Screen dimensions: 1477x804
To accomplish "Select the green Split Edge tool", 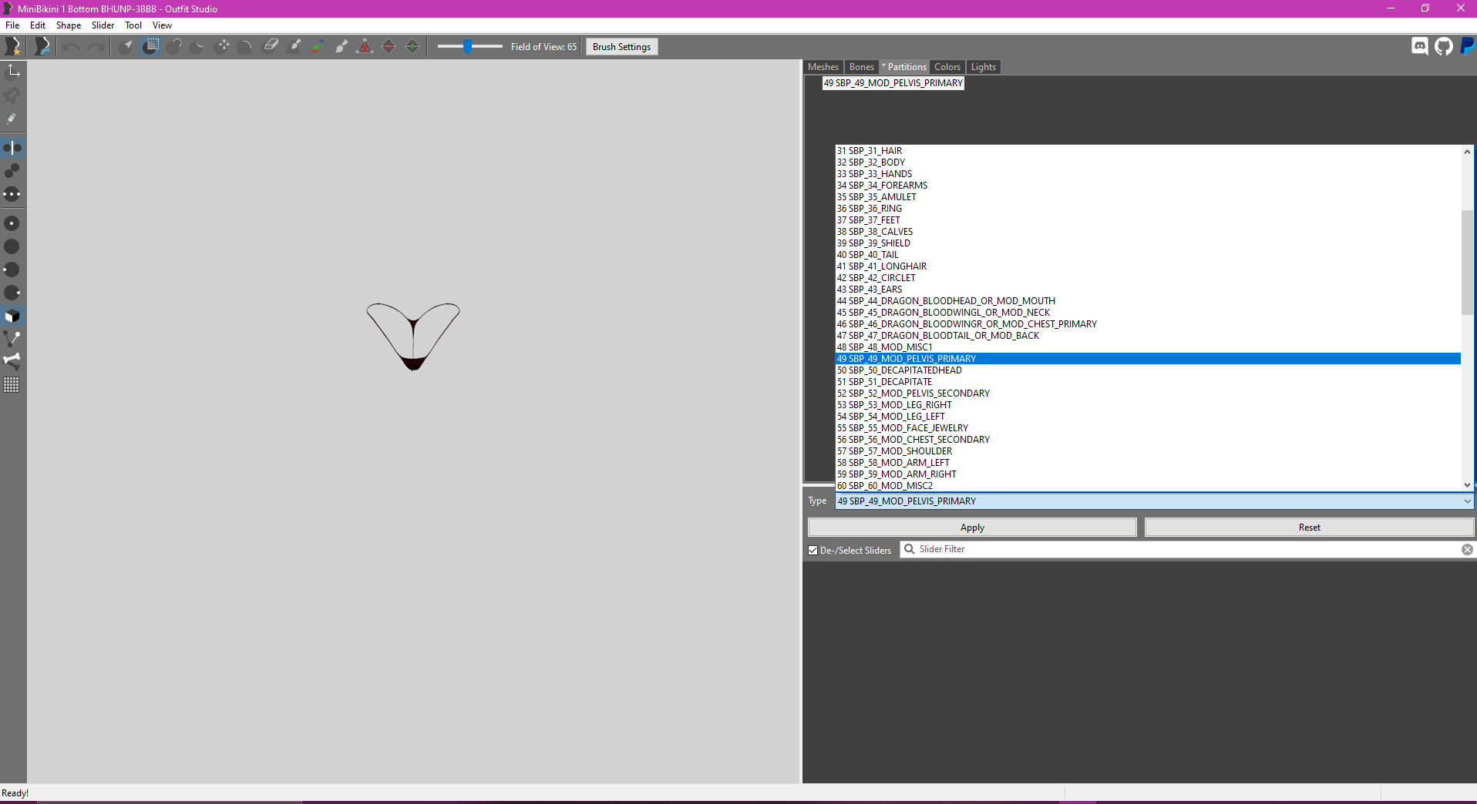I will click(412, 46).
